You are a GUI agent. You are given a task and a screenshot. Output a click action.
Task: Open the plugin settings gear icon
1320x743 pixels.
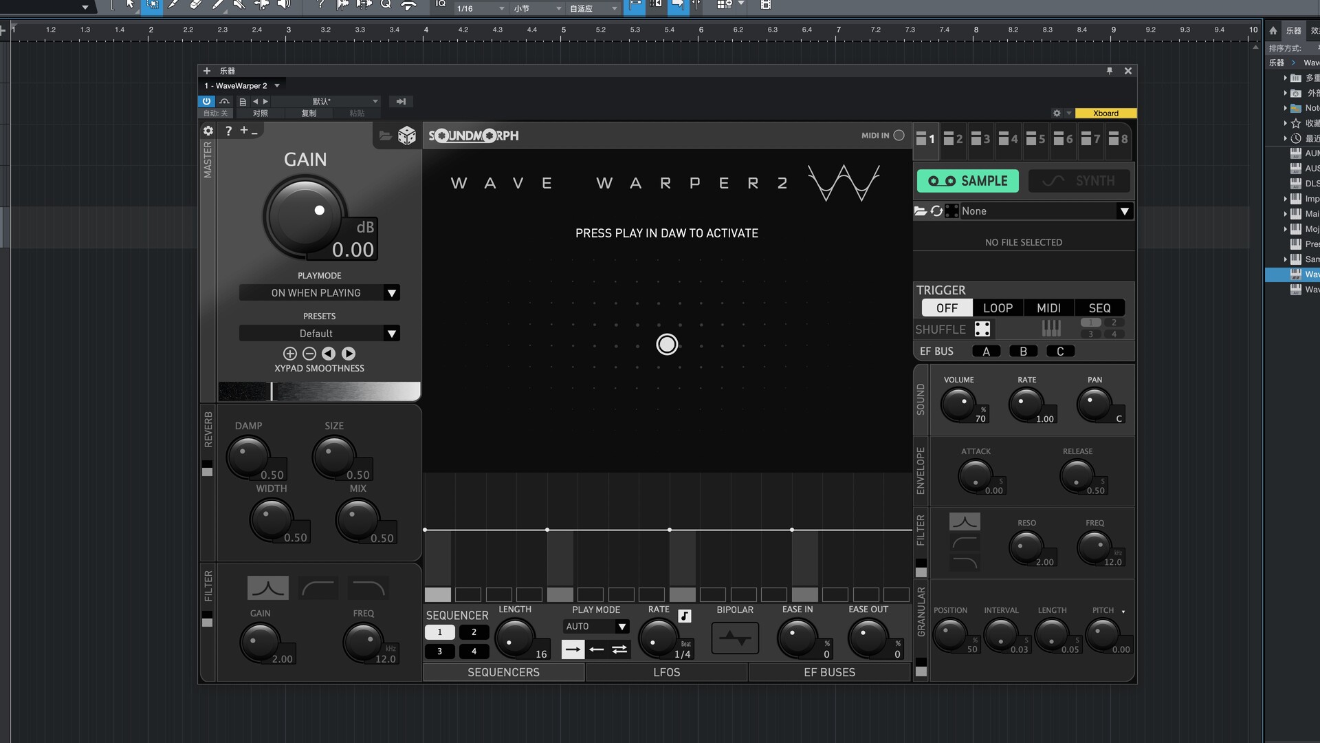pos(208,130)
